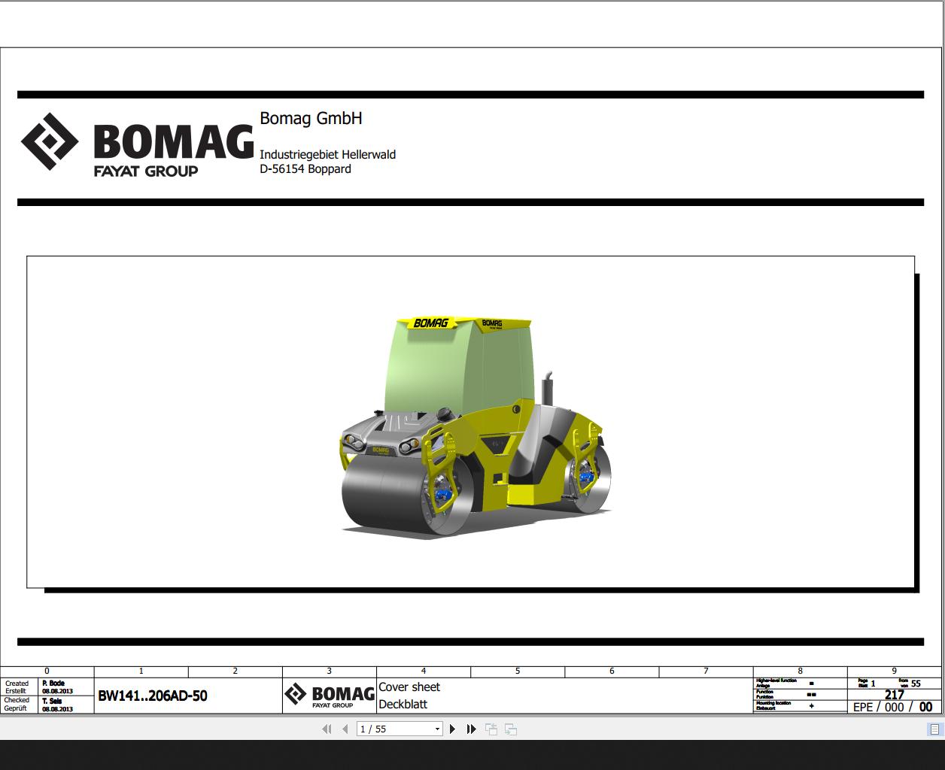945x770 pixels.
Task: Click the checker name T. Seis
Action: [52, 701]
